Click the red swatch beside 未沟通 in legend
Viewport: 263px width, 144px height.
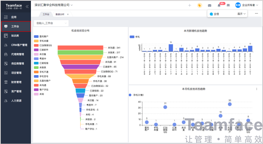coord(36,85)
